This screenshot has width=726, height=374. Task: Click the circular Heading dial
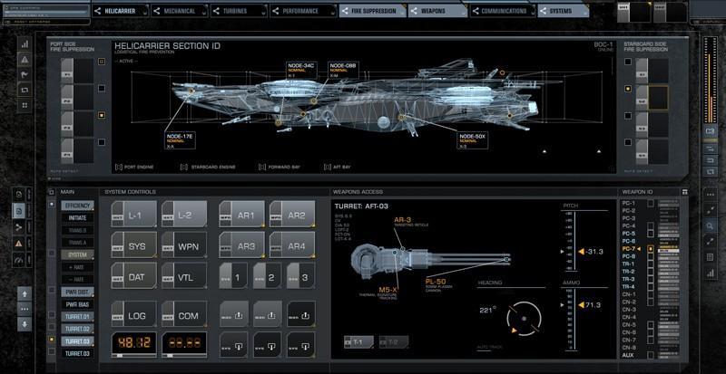(525, 319)
